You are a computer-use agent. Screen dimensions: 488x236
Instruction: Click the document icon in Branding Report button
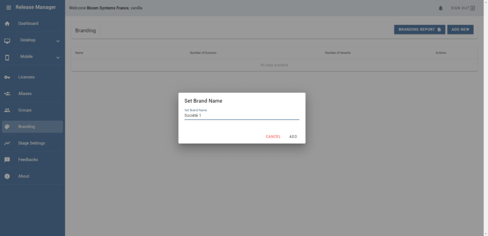[x=439, y=30]
